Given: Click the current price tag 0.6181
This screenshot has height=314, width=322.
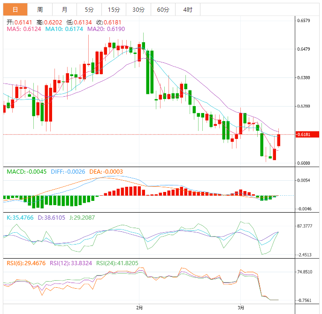Looking at the screenshot, I should (304, 135).
